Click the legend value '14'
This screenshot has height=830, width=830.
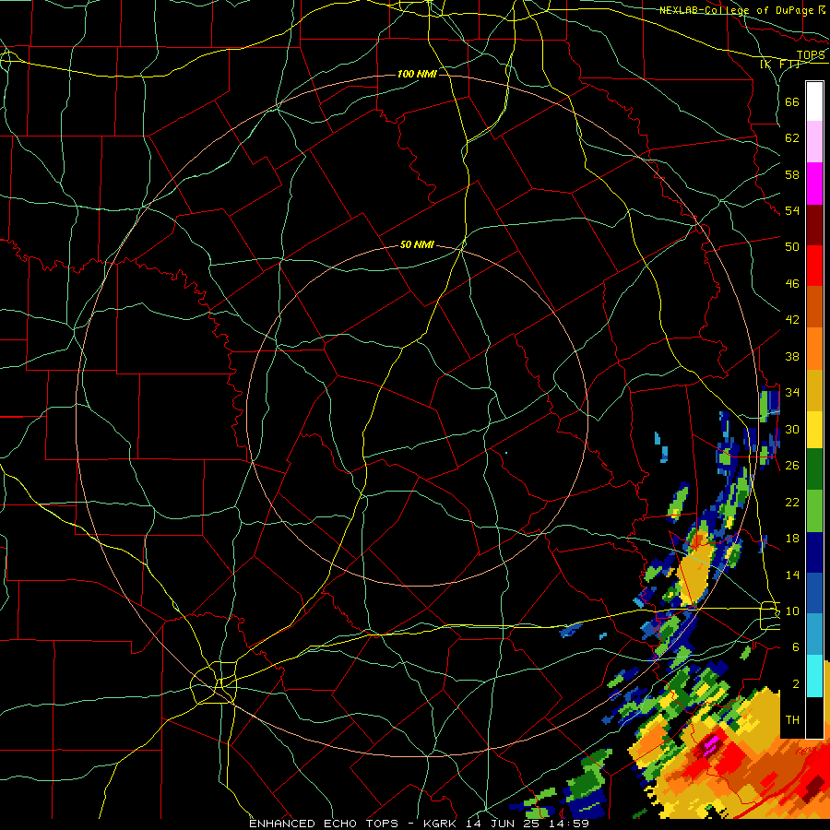[x=792, y=575]
